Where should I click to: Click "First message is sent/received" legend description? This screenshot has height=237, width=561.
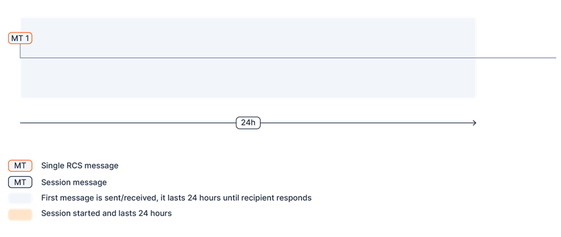tap(177, 198)
